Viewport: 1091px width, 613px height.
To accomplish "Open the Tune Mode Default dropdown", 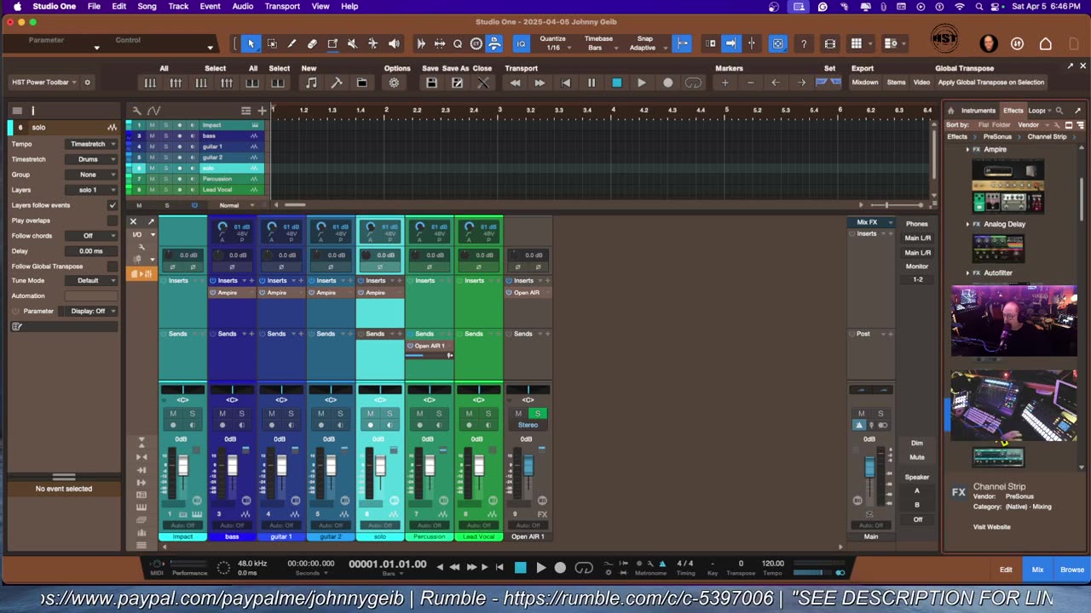I will pos(91,280).
